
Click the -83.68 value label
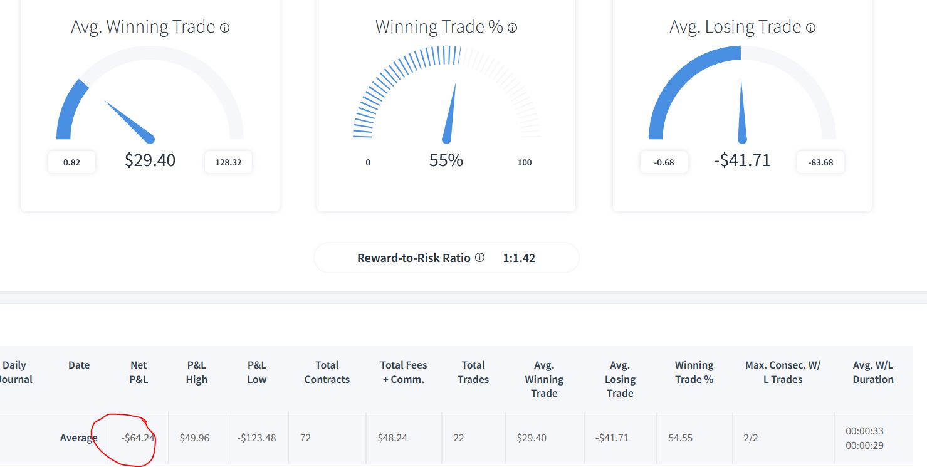820,162
